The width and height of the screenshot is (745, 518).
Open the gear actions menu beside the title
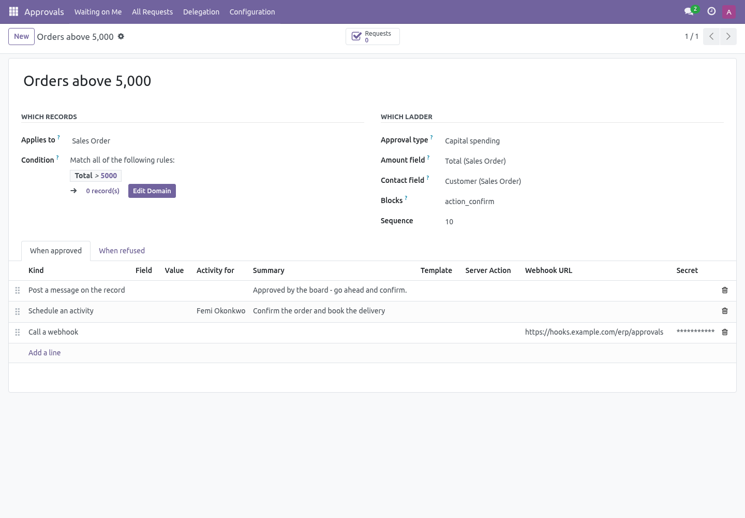(x=121, y=36)
